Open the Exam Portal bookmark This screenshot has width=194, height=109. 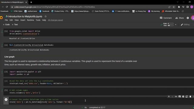(x=101, y=11)
